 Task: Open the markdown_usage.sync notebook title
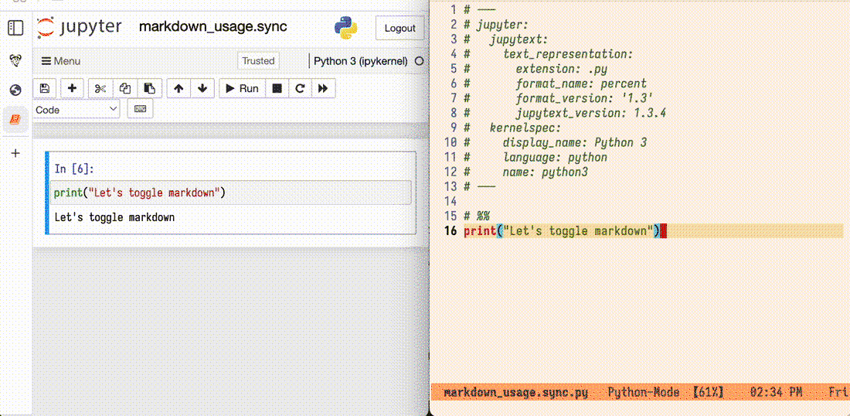(x=212, y=27)
